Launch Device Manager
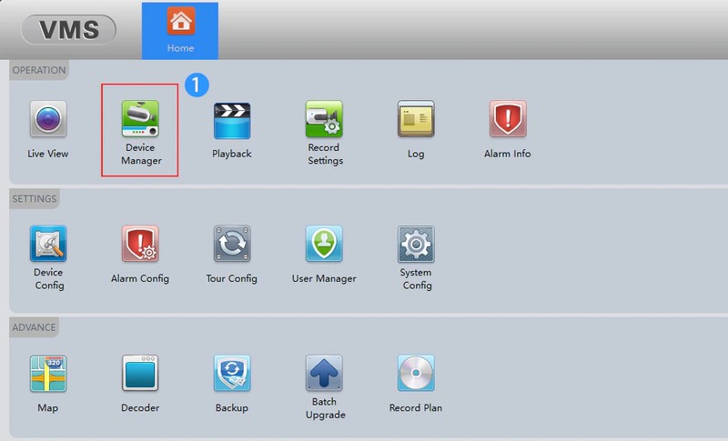 (140, 118)
